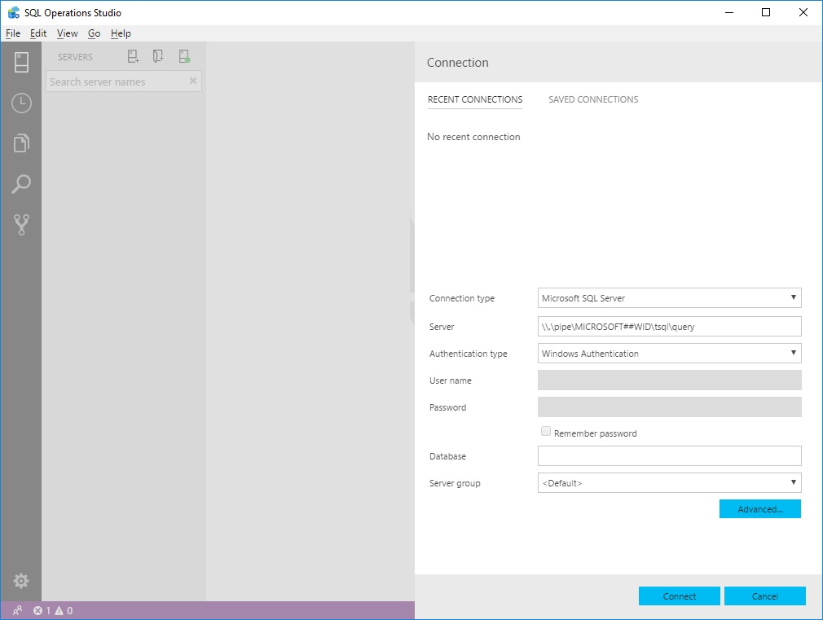Image resolution: width=823 pixels, height=620 pixels.
Task: Open the Help menu
Action: (121, 33)
